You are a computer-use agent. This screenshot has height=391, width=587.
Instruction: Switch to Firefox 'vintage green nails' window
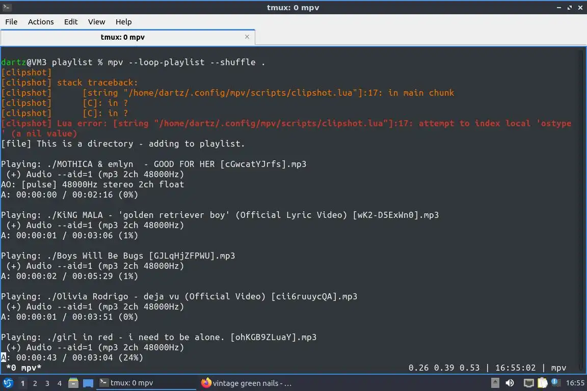coord(246,383)
